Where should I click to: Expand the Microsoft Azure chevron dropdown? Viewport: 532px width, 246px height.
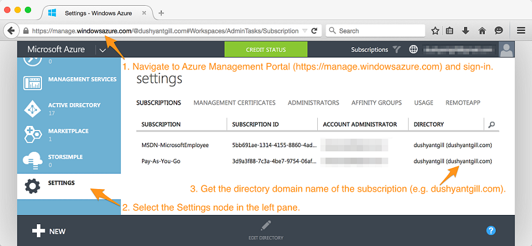pos(102,50)
